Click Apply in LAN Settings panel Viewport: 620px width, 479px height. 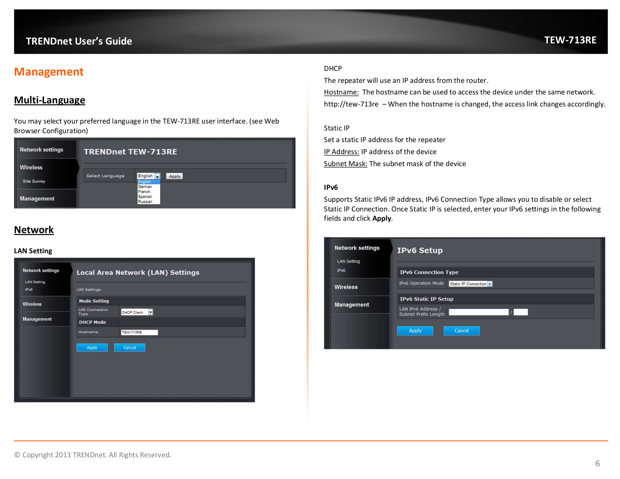click(92, 347)
